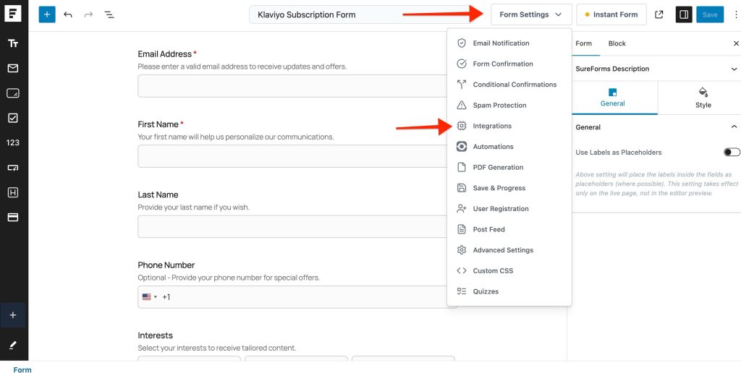Select User Registration menu item
The width and height of the screenshot is (741, 373).
point(509,209)
